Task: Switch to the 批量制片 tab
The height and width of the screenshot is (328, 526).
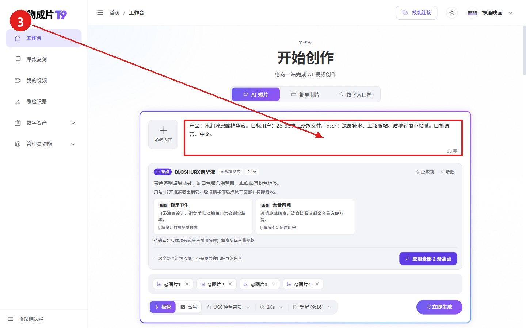Action: tap(305, 94)
